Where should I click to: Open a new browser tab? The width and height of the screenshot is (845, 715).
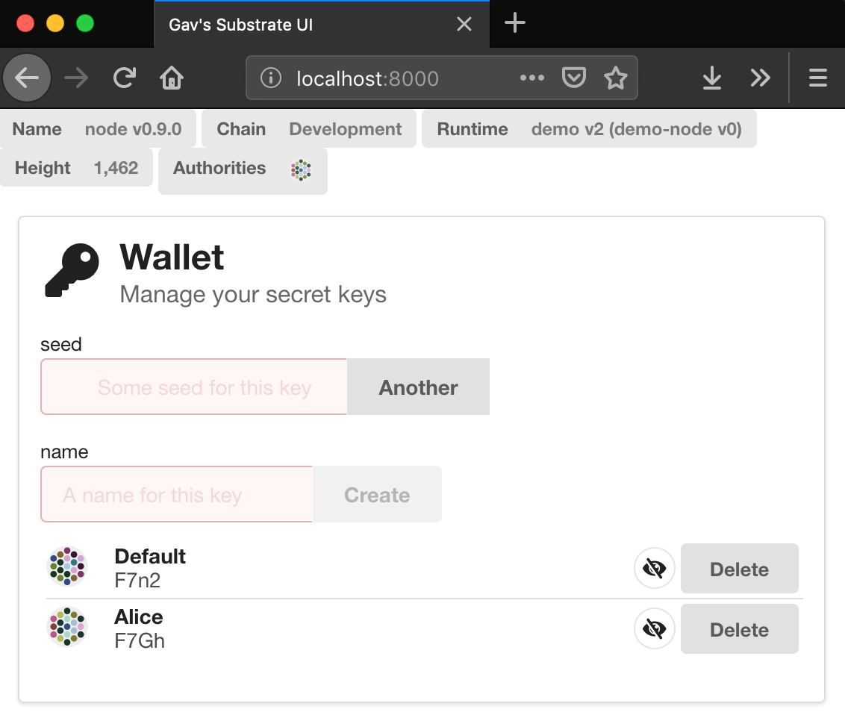(514, 22)
